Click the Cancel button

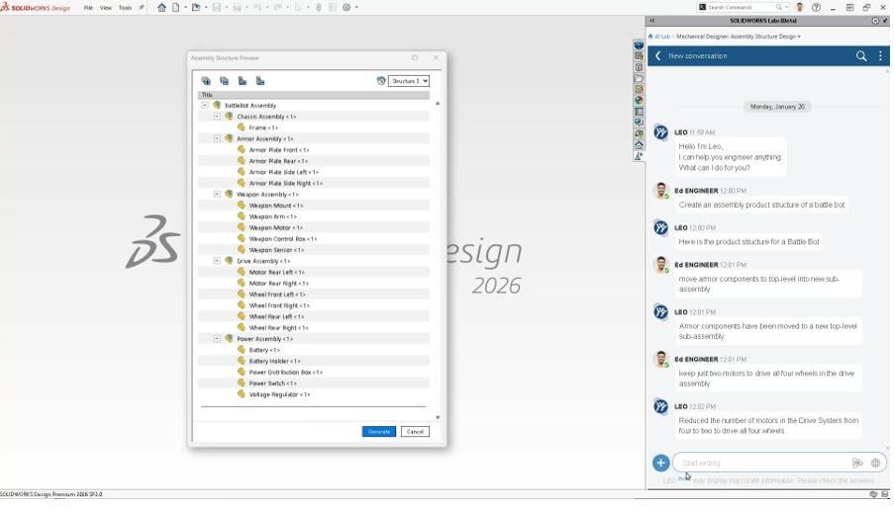click(415, 432)
